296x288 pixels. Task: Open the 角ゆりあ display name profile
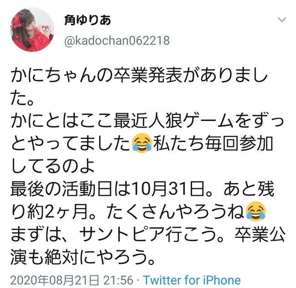[x=87, y=20]
